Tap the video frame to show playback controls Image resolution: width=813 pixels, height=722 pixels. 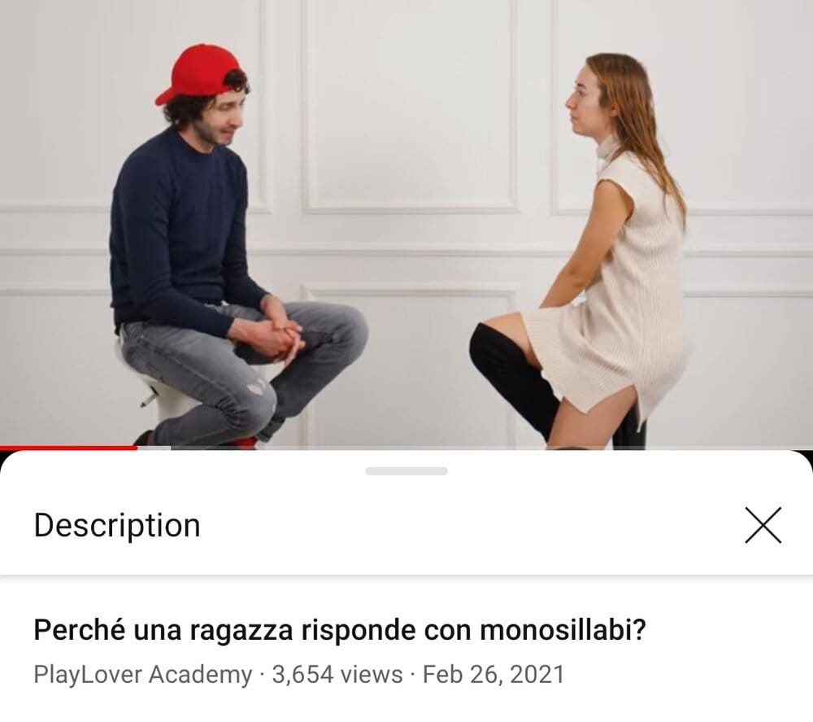click(x=406, y=223)
